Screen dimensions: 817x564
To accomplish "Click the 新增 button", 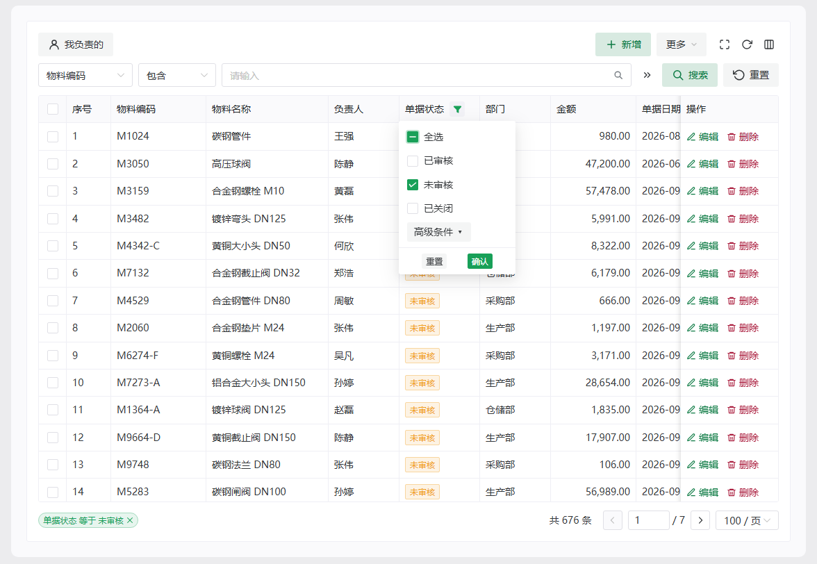I will tap(623, 44).
